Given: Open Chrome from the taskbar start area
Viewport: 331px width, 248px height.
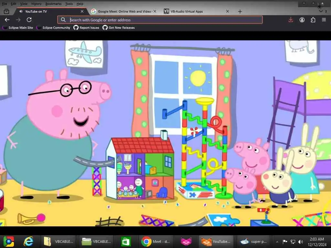Looking at the screenshot, I should click(x=8, y=242).
